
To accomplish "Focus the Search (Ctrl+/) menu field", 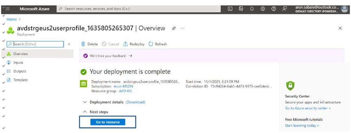I will click(x=35, y=44).
